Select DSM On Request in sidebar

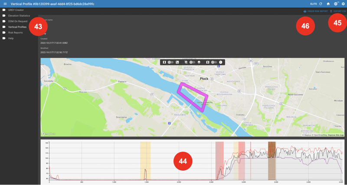pyautogui.click(x=18, y=21)
